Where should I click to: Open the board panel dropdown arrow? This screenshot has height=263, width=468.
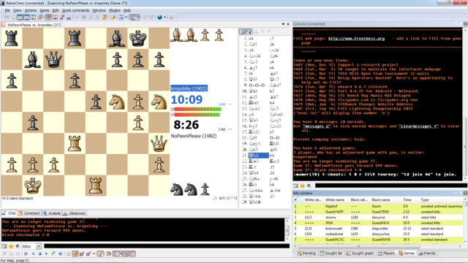(x=283, y=24)
